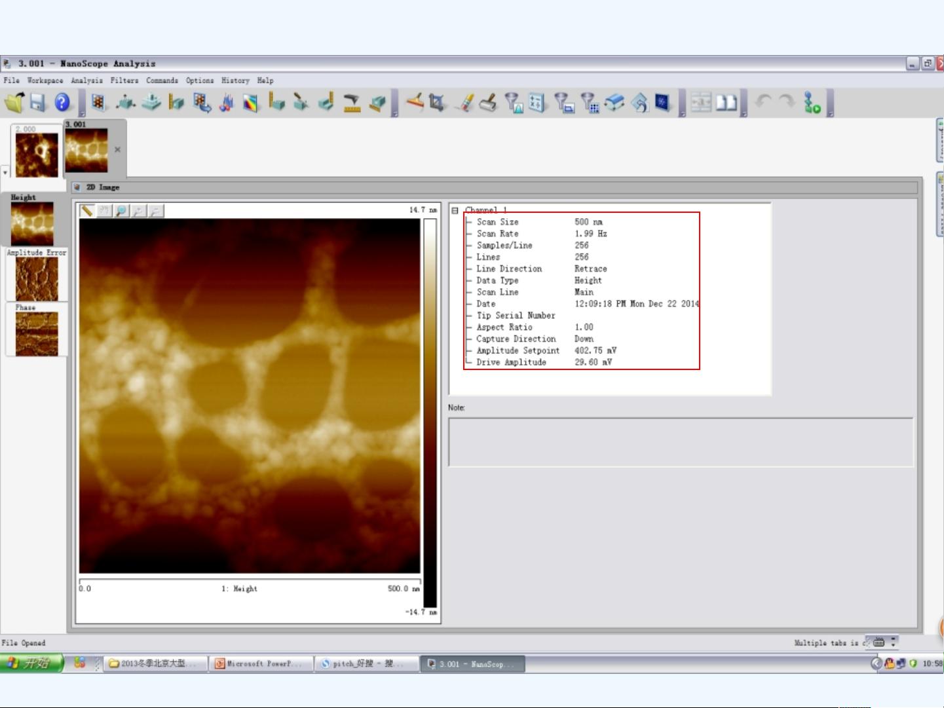The height and width of the screenshot is (708, 944).
Task: Open the 3D image color spectrum tool
Action: click(251, 103)
